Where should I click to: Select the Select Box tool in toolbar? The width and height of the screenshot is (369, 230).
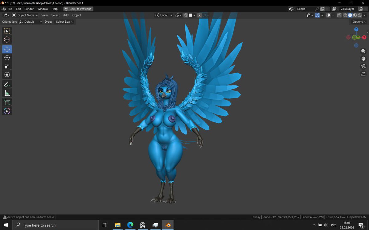[x=7, y=31]
